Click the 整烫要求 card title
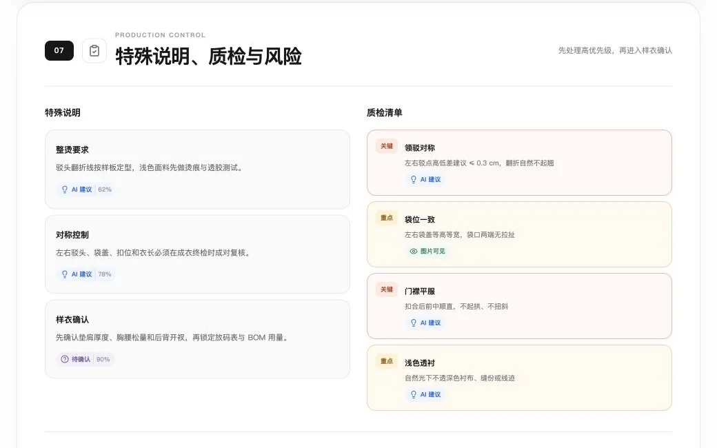The width and height of the screenshot is (717, 448). coord(72,150)
